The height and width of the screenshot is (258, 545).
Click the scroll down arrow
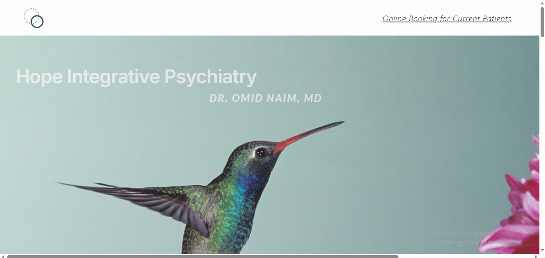[542, 250]
